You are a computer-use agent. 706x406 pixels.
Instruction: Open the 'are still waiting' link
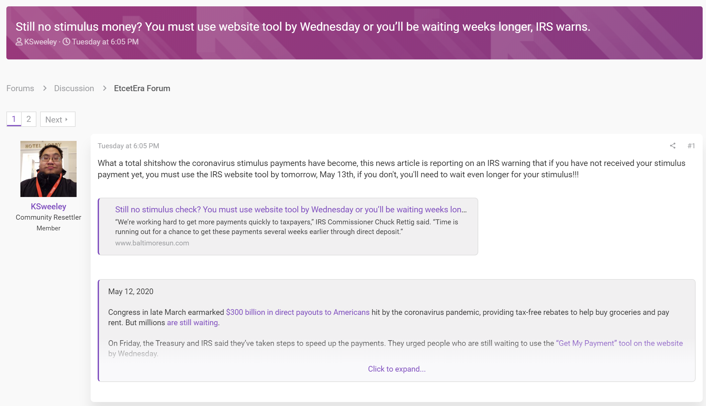tap(192, 323)
